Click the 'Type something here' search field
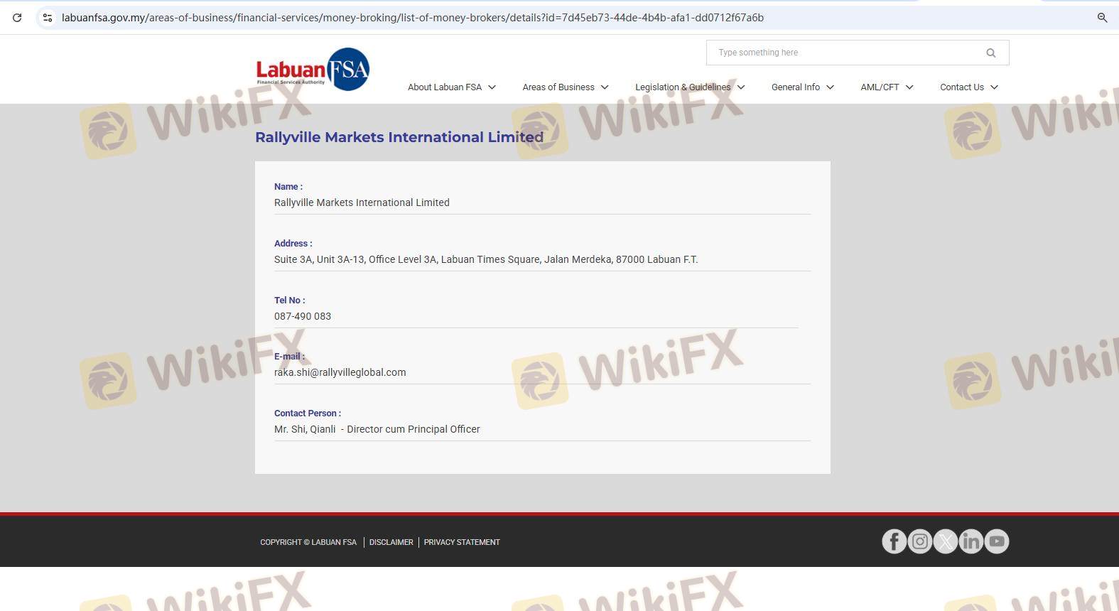Screen dimensions: 1119x611 tap(845, 53)
